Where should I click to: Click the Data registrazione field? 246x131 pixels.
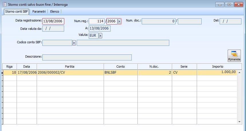[x=53, y=21]
